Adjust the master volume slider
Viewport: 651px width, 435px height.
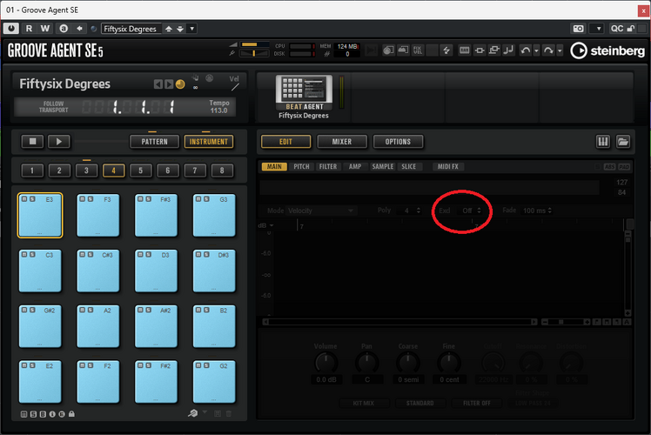click(x=254, y=44)
